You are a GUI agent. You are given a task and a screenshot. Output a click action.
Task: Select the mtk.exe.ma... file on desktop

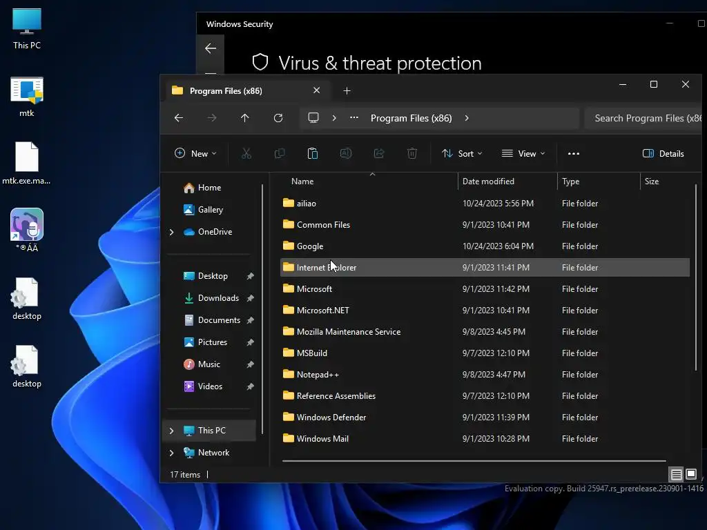pyautogui.click(x=27, y=163)
